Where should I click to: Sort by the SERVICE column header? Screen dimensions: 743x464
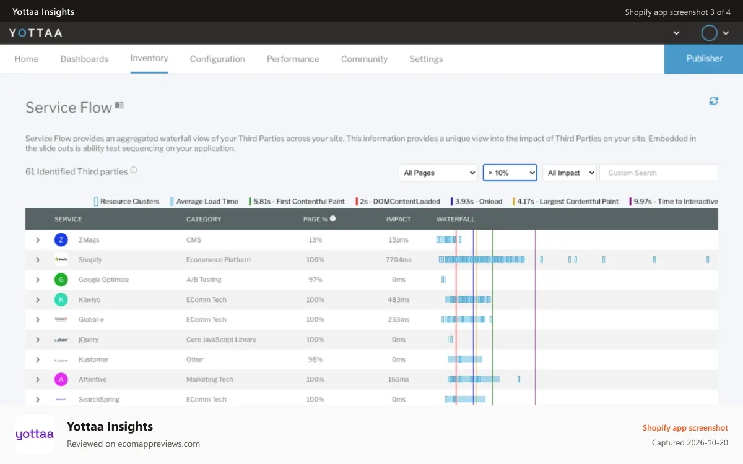(68, 219)
